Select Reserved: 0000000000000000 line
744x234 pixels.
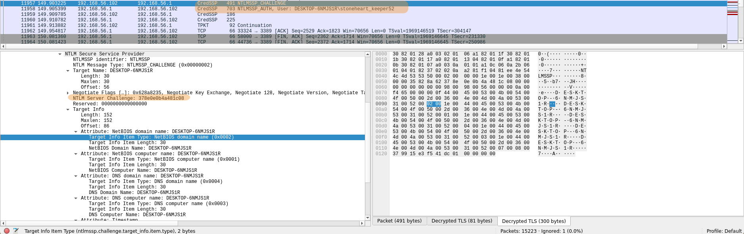tap(110, 104)
